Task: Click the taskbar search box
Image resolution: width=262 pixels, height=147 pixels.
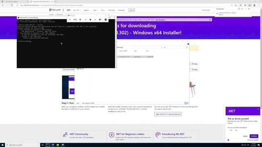Action: pyautogui.click(x=23, y=145)
